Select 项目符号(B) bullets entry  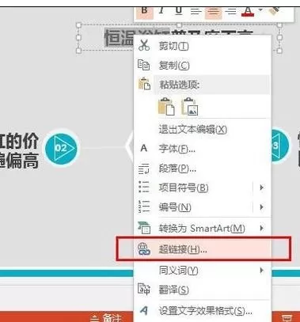click(x=184, y=188)
